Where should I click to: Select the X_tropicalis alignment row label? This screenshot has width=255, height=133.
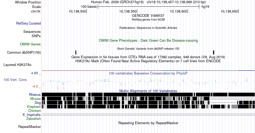[x=32, y=115]
